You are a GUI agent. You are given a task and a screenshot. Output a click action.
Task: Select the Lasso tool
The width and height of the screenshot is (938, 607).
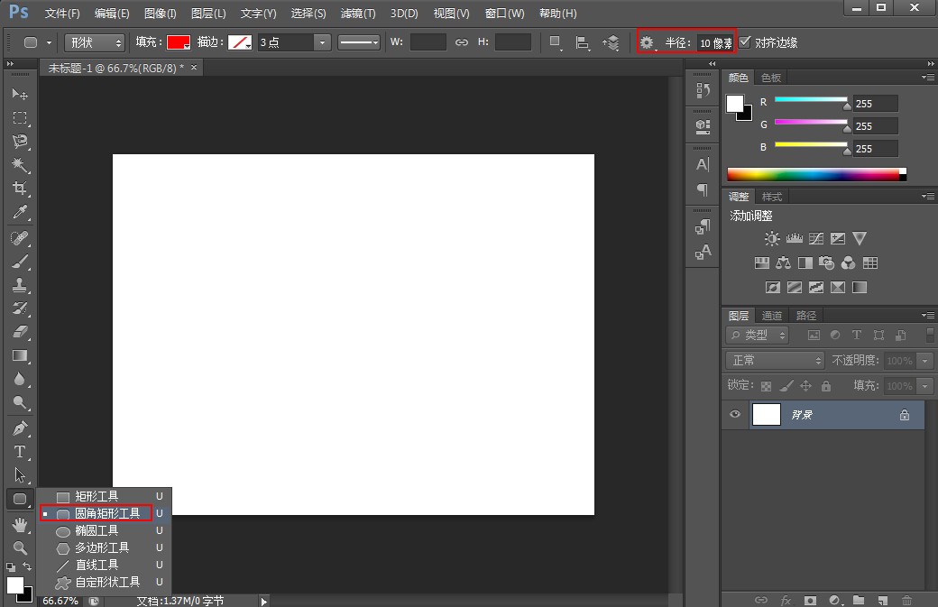click(19, 141)
